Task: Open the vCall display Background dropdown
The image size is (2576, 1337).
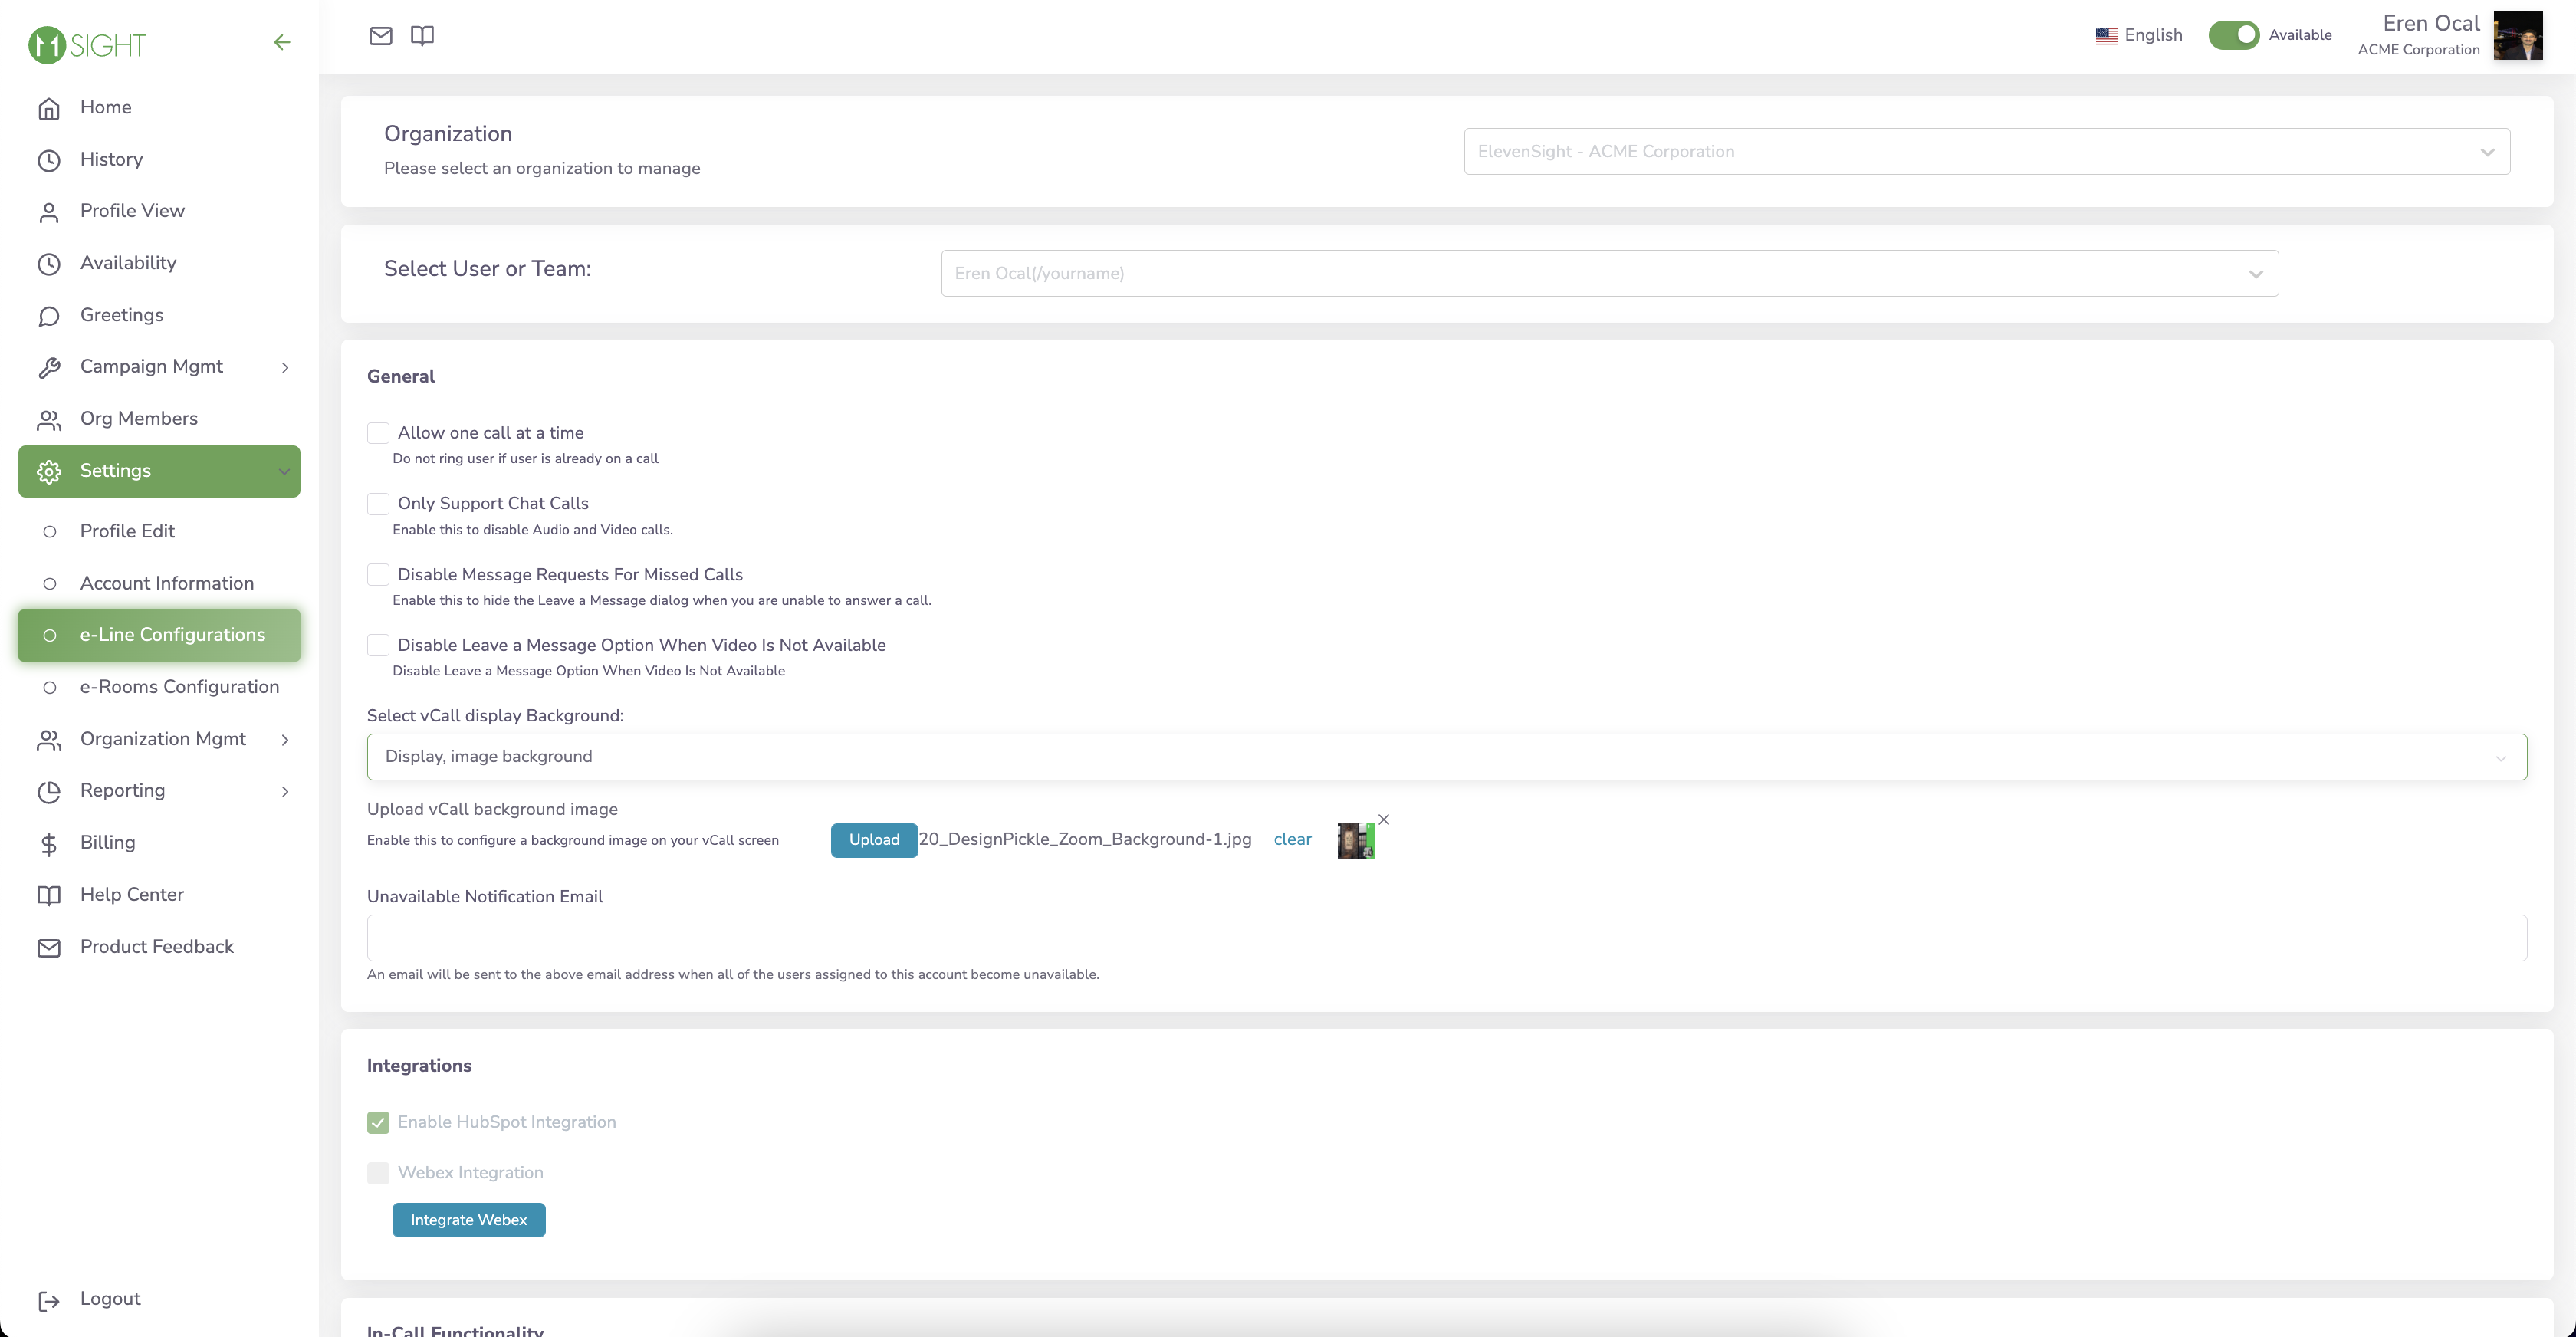Action: pos(1446,757)
